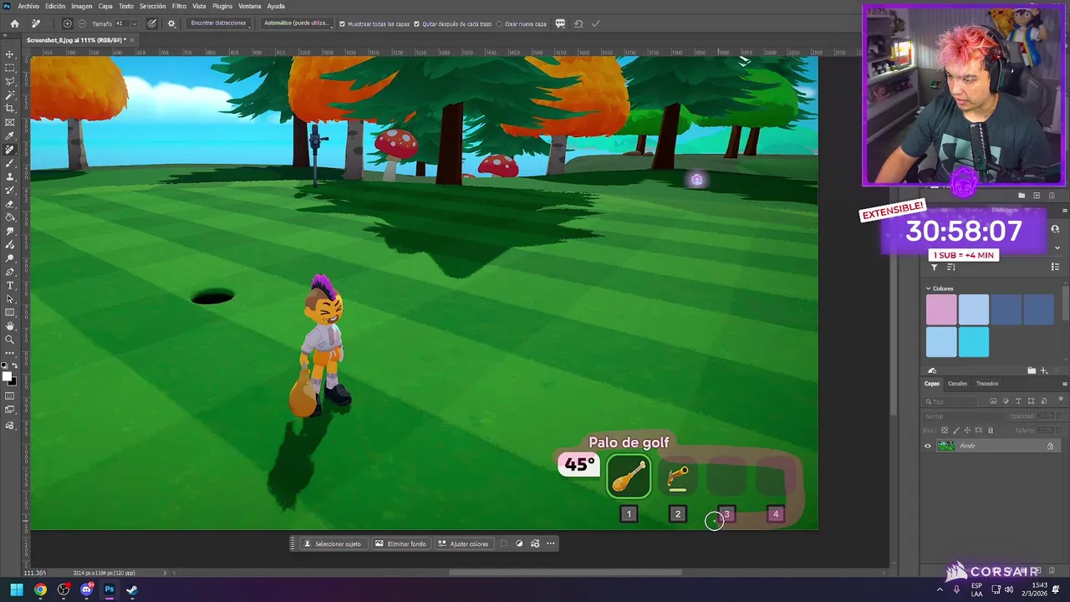Viewport: 1070px width, 602px height.
Task: Pick the cyan color swatch
Action: [974, 342]
